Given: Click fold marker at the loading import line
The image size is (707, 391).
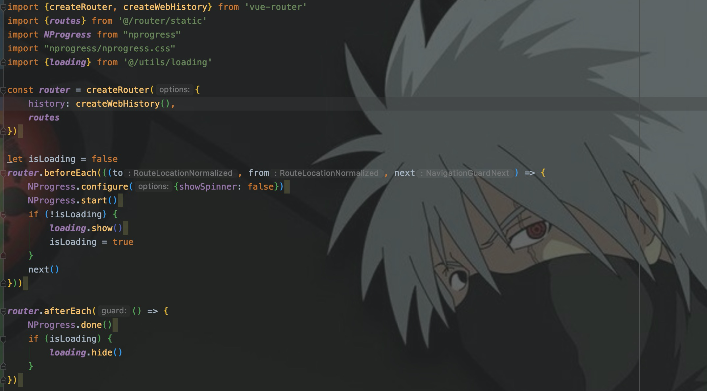Looking at the screenshot, I should (3, 62).
